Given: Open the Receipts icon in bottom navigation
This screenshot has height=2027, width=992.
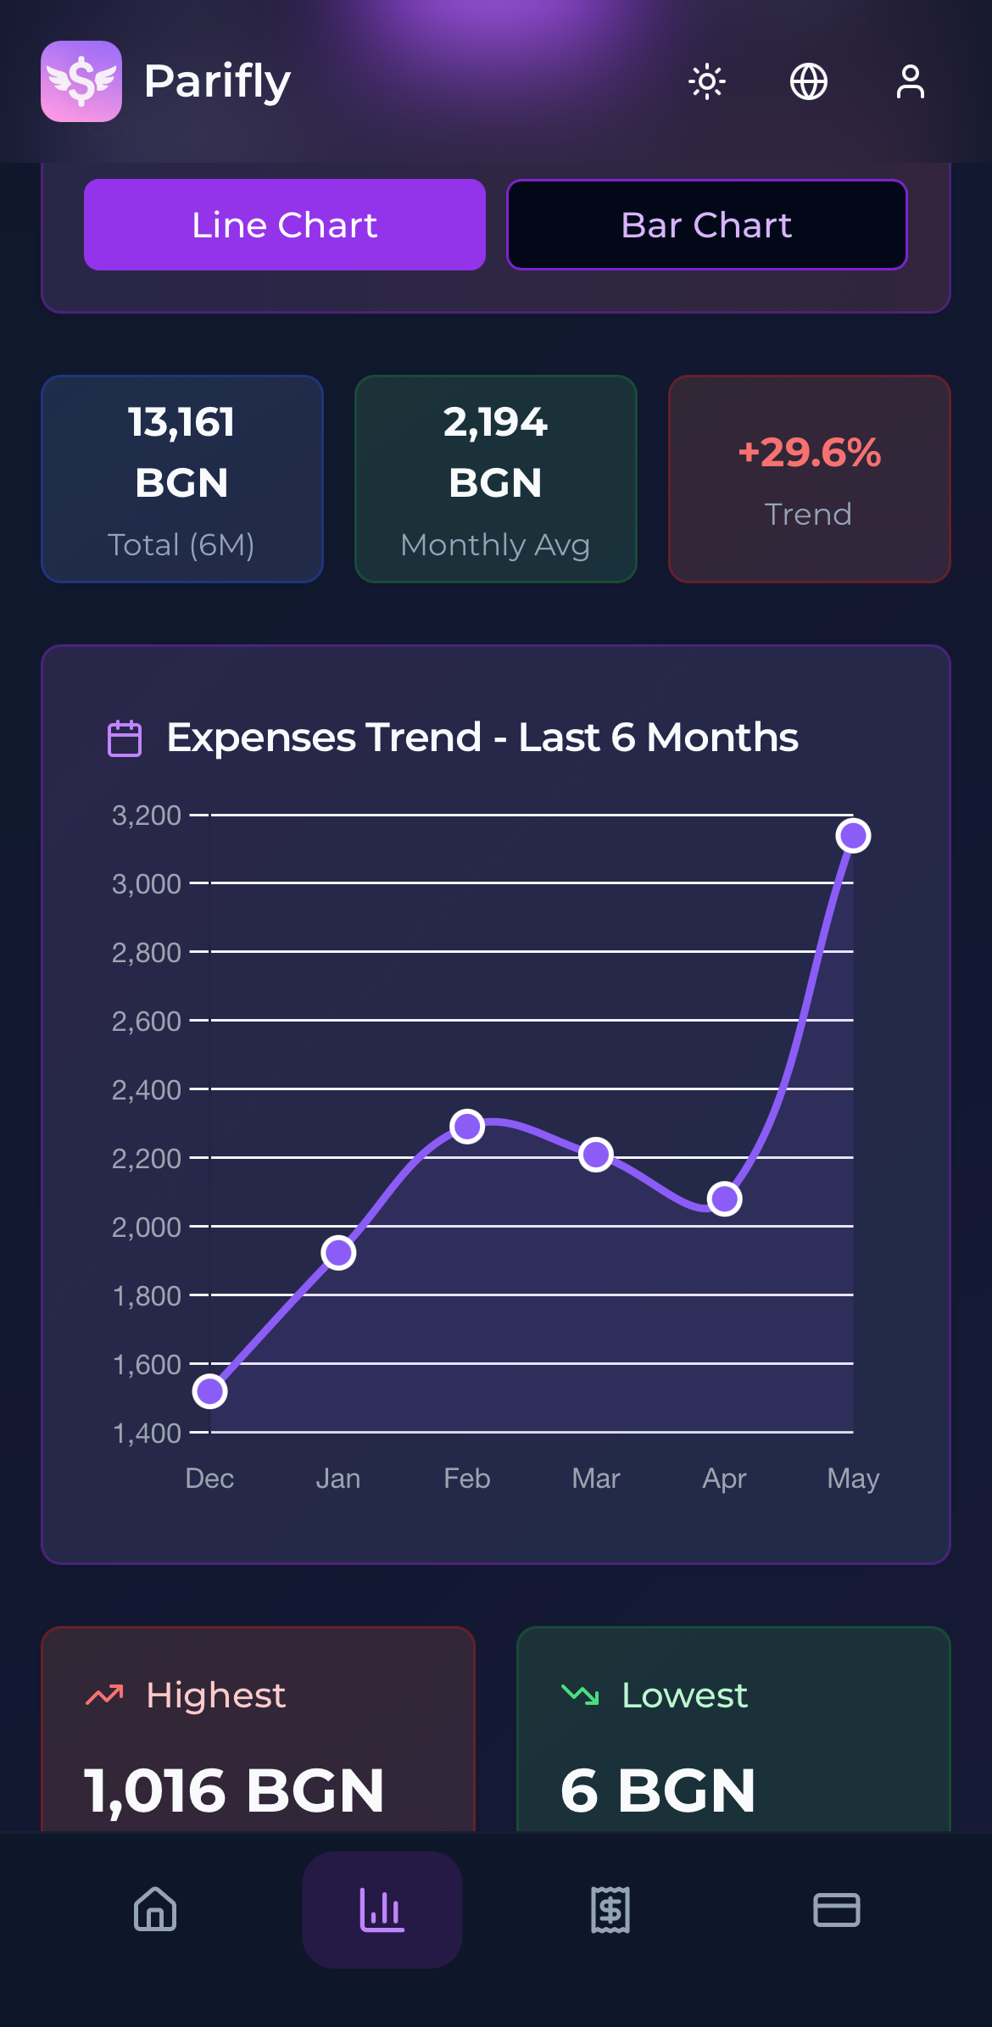Looking at the screenshot, I should click(x=610, y=1910).
